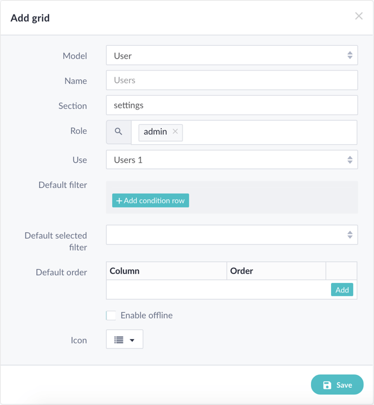
Task: Open the Default selected filter dropdown
Action: click(x=232, y=235)
